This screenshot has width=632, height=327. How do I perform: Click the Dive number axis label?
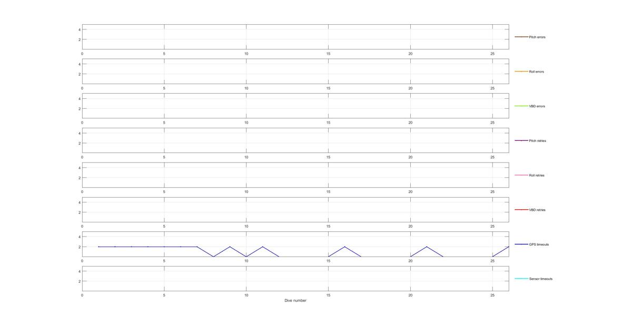click(295, 301)
